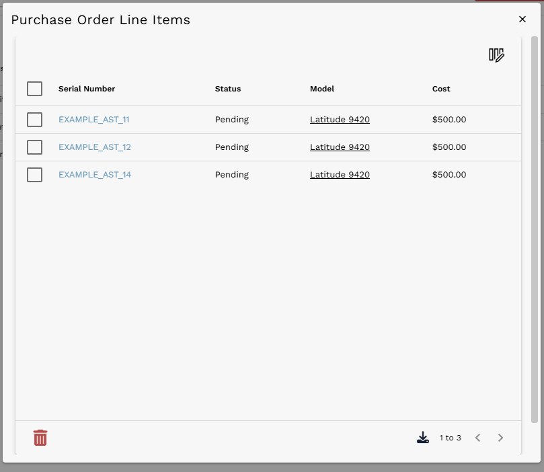Download line items with export icon
Viewport: 544px width, 472px height.
[423, 438]
